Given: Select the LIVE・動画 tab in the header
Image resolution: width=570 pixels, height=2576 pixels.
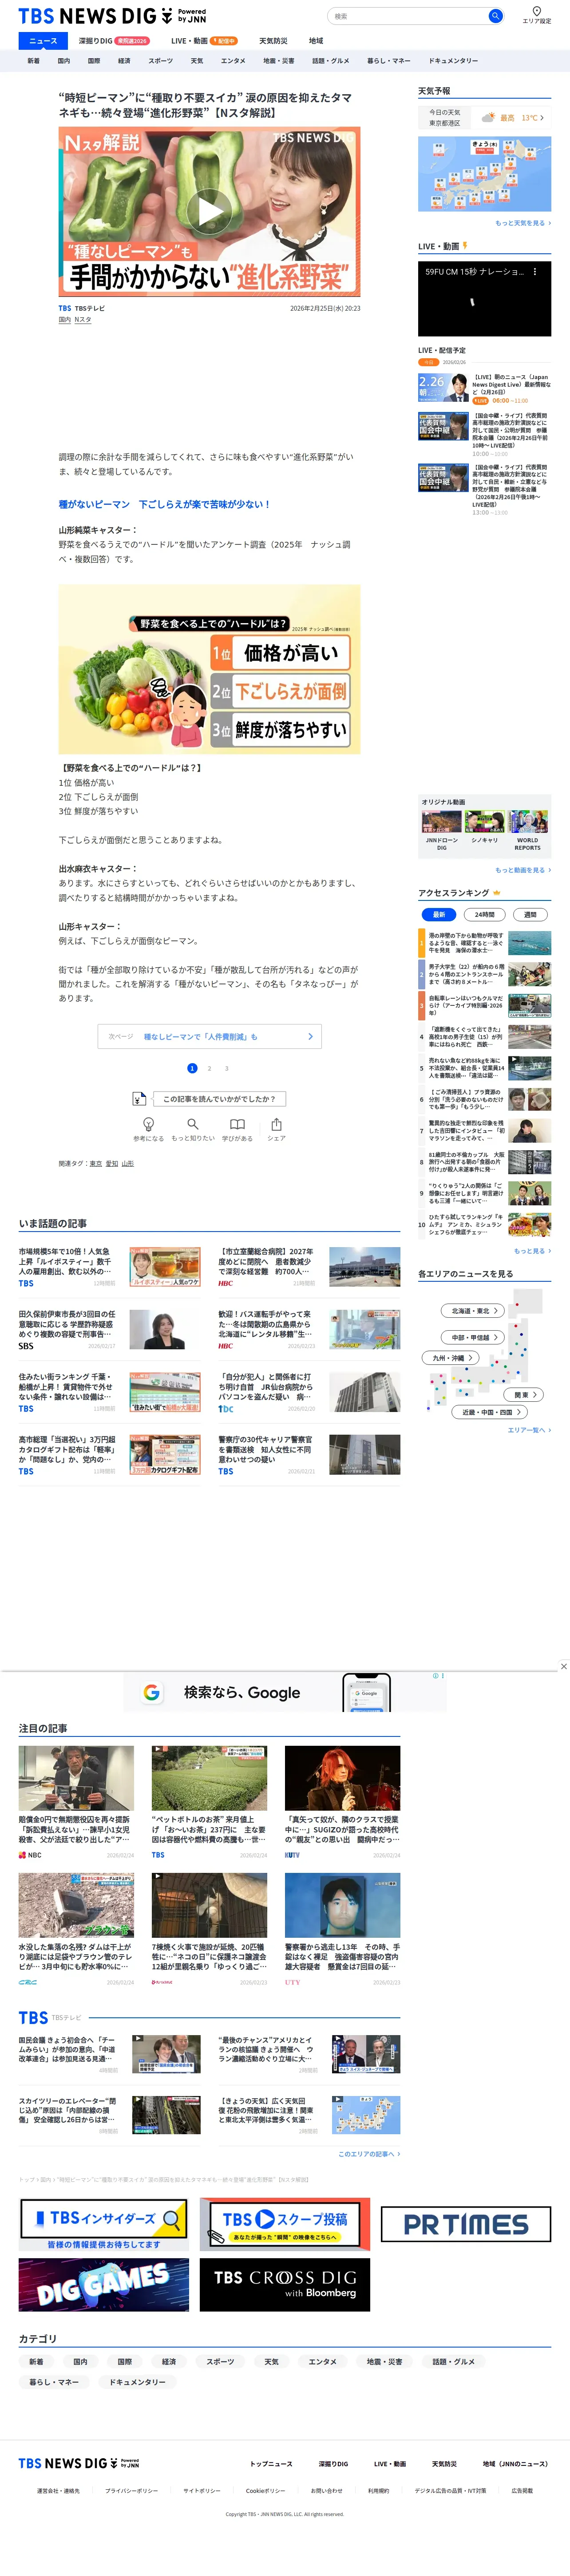Looking at the screenshot, I should point(204,41).
